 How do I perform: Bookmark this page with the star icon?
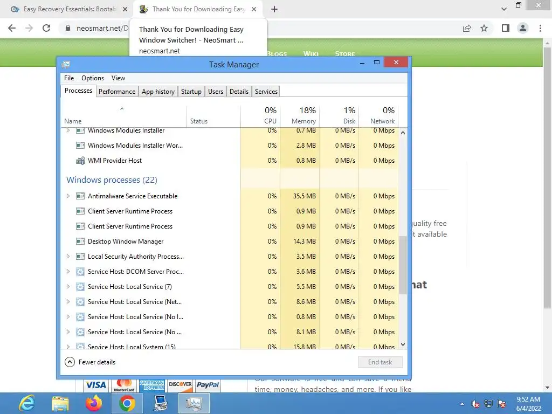point(484,28)
